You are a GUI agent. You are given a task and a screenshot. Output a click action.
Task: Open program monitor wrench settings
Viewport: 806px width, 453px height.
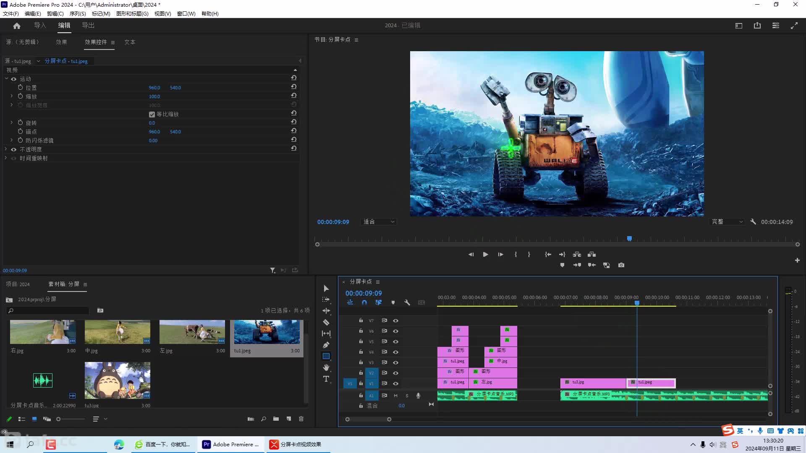(x=753, y=222)
